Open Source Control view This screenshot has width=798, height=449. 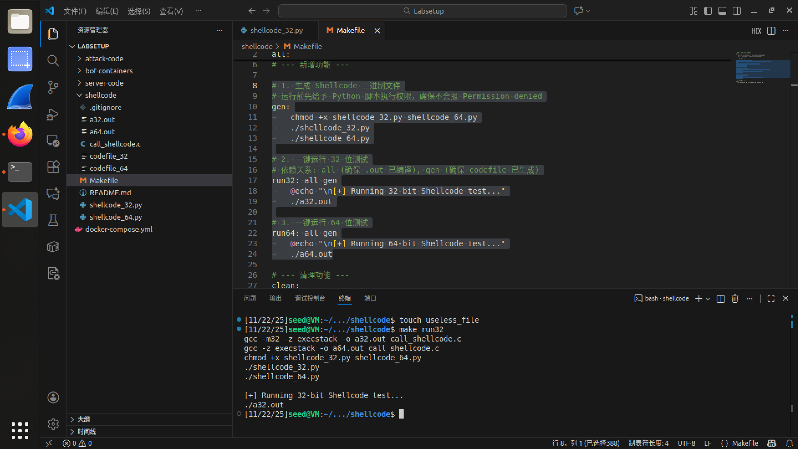(x=53, y=87)
